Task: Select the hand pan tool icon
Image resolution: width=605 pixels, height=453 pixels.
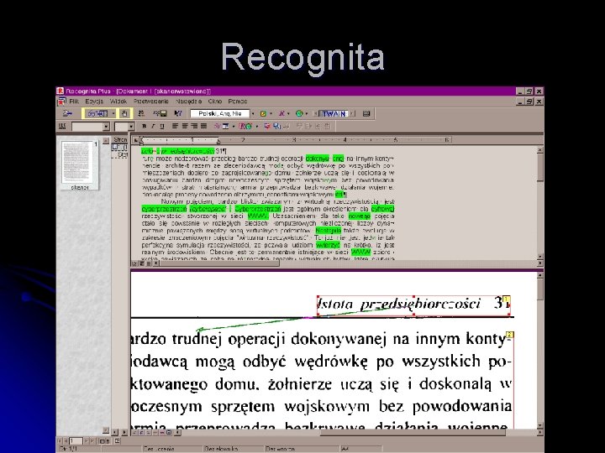Action: 124,113
